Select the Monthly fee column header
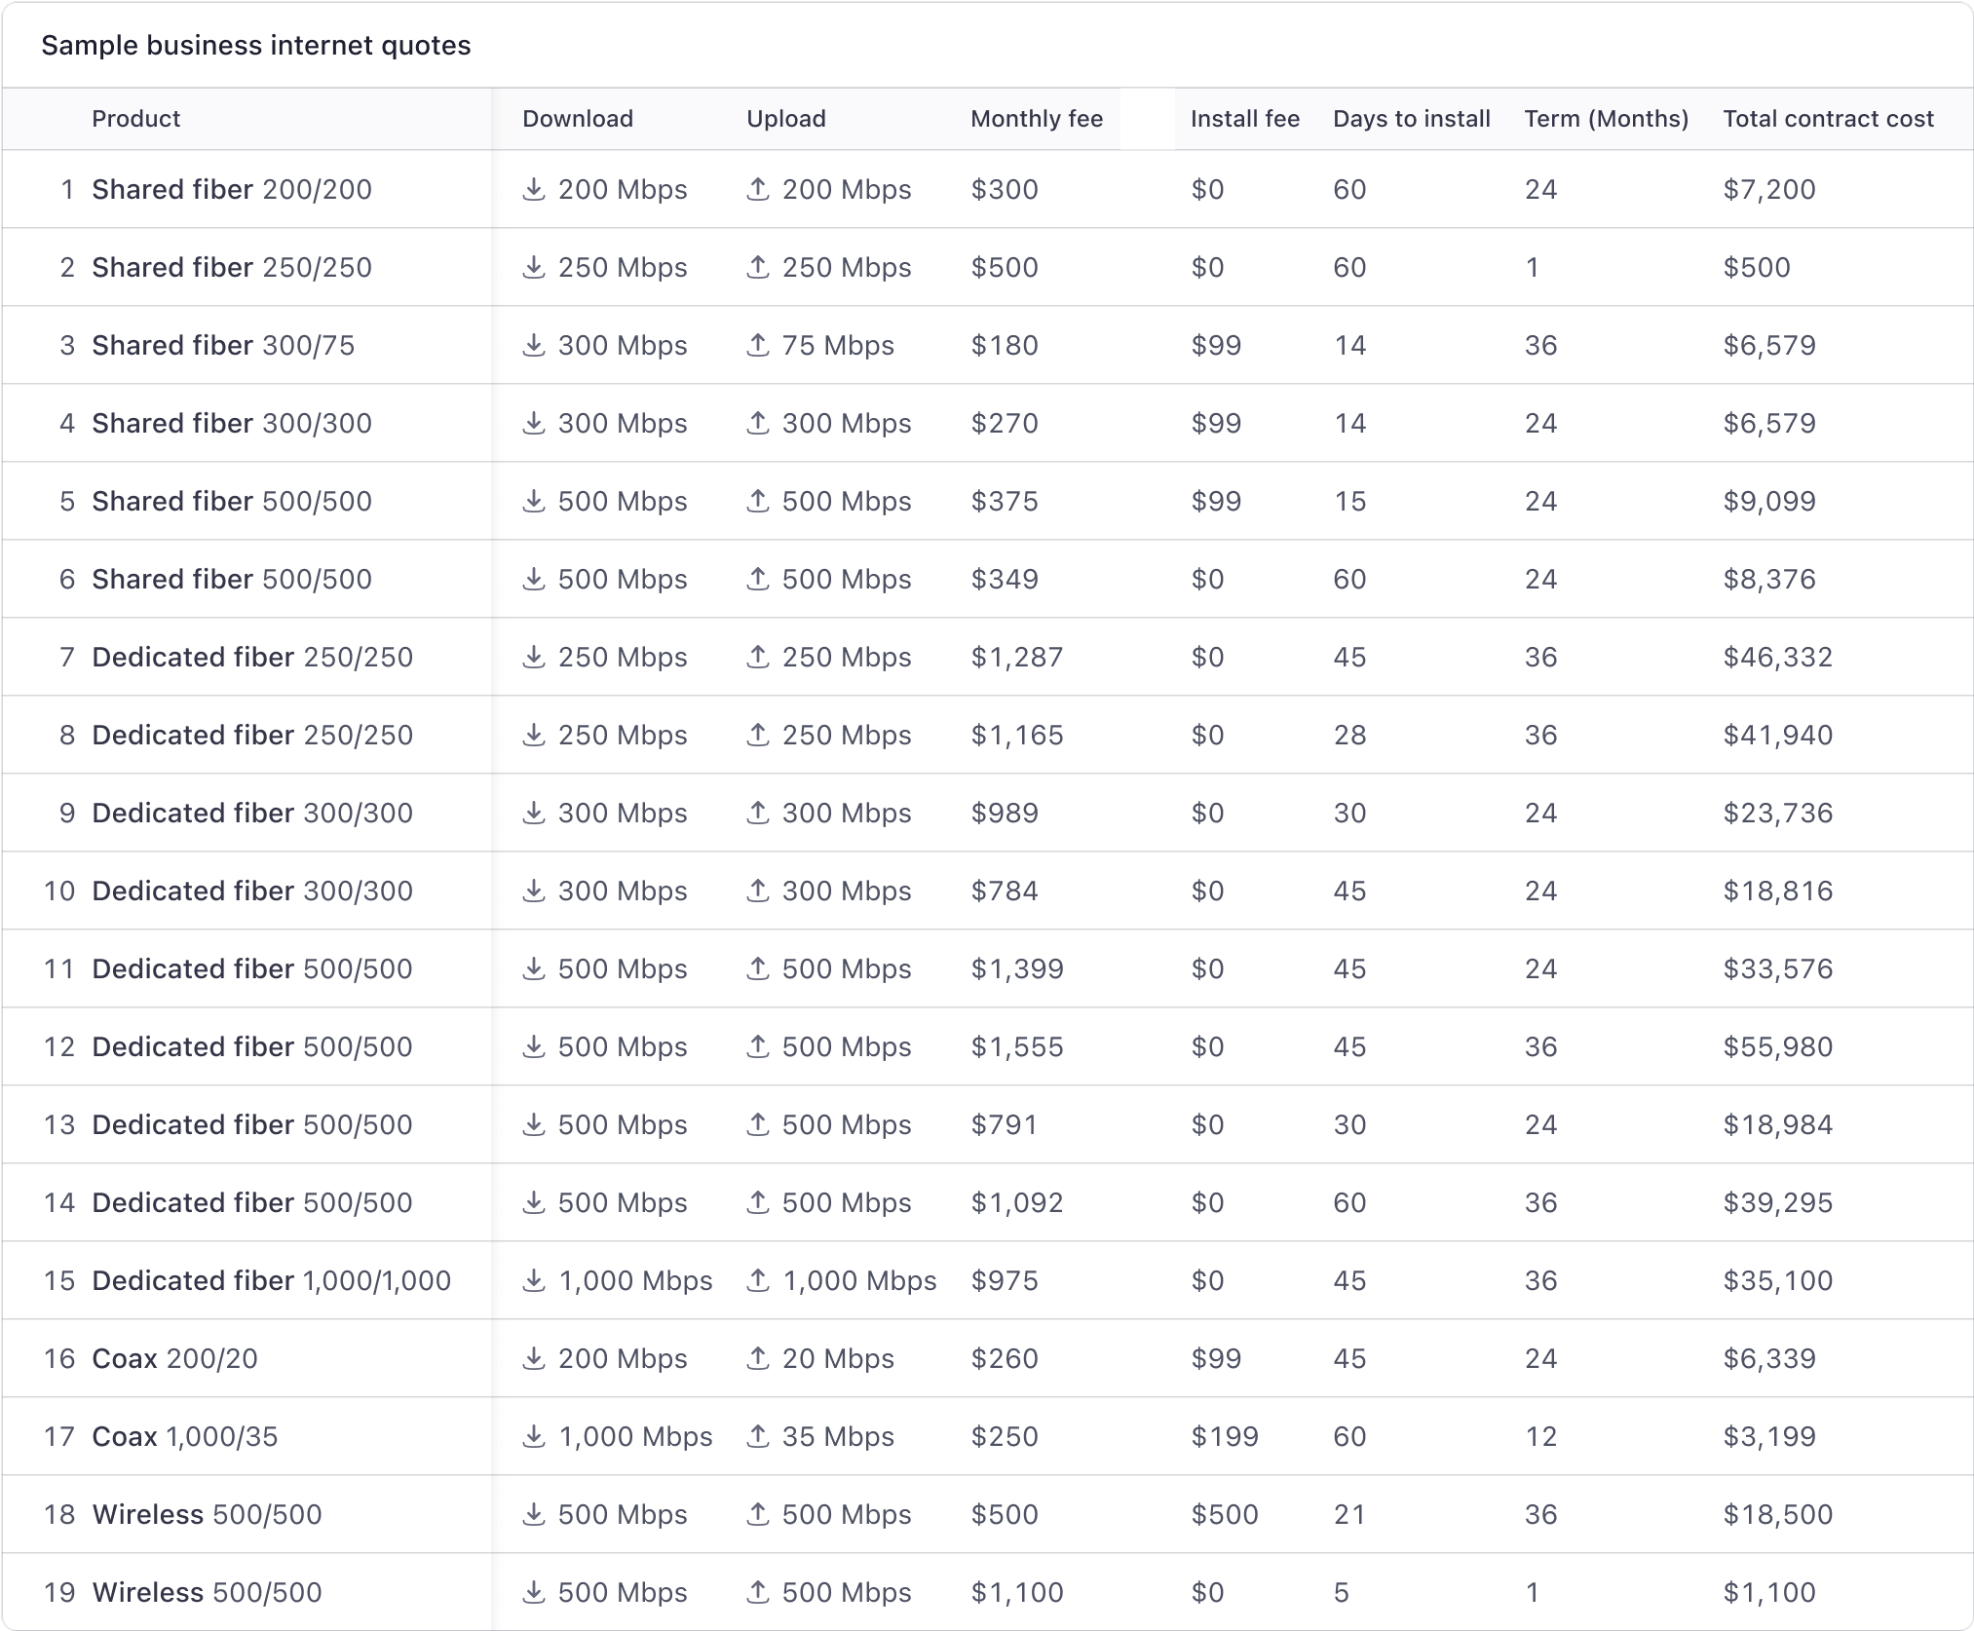The height and width of the screenshot is (1631, 1974). [1036, 118]
